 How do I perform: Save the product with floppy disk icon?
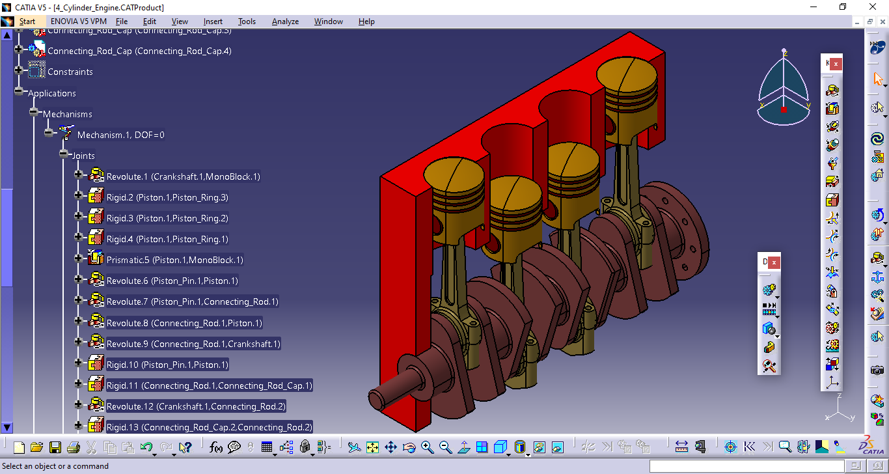[55, 447]
